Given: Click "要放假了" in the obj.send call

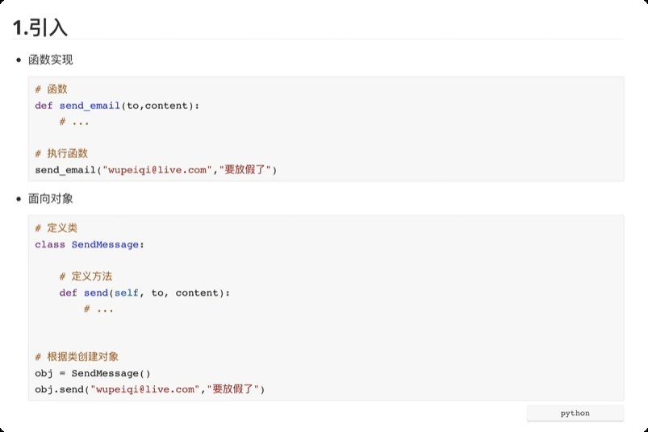Looking at the screenshot, I should (x=236, y=389).
